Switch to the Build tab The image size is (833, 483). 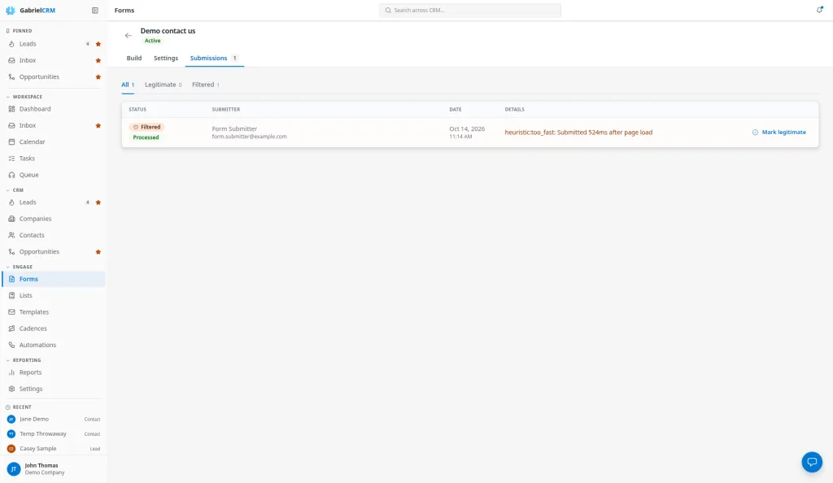click(x=134, y=58)
